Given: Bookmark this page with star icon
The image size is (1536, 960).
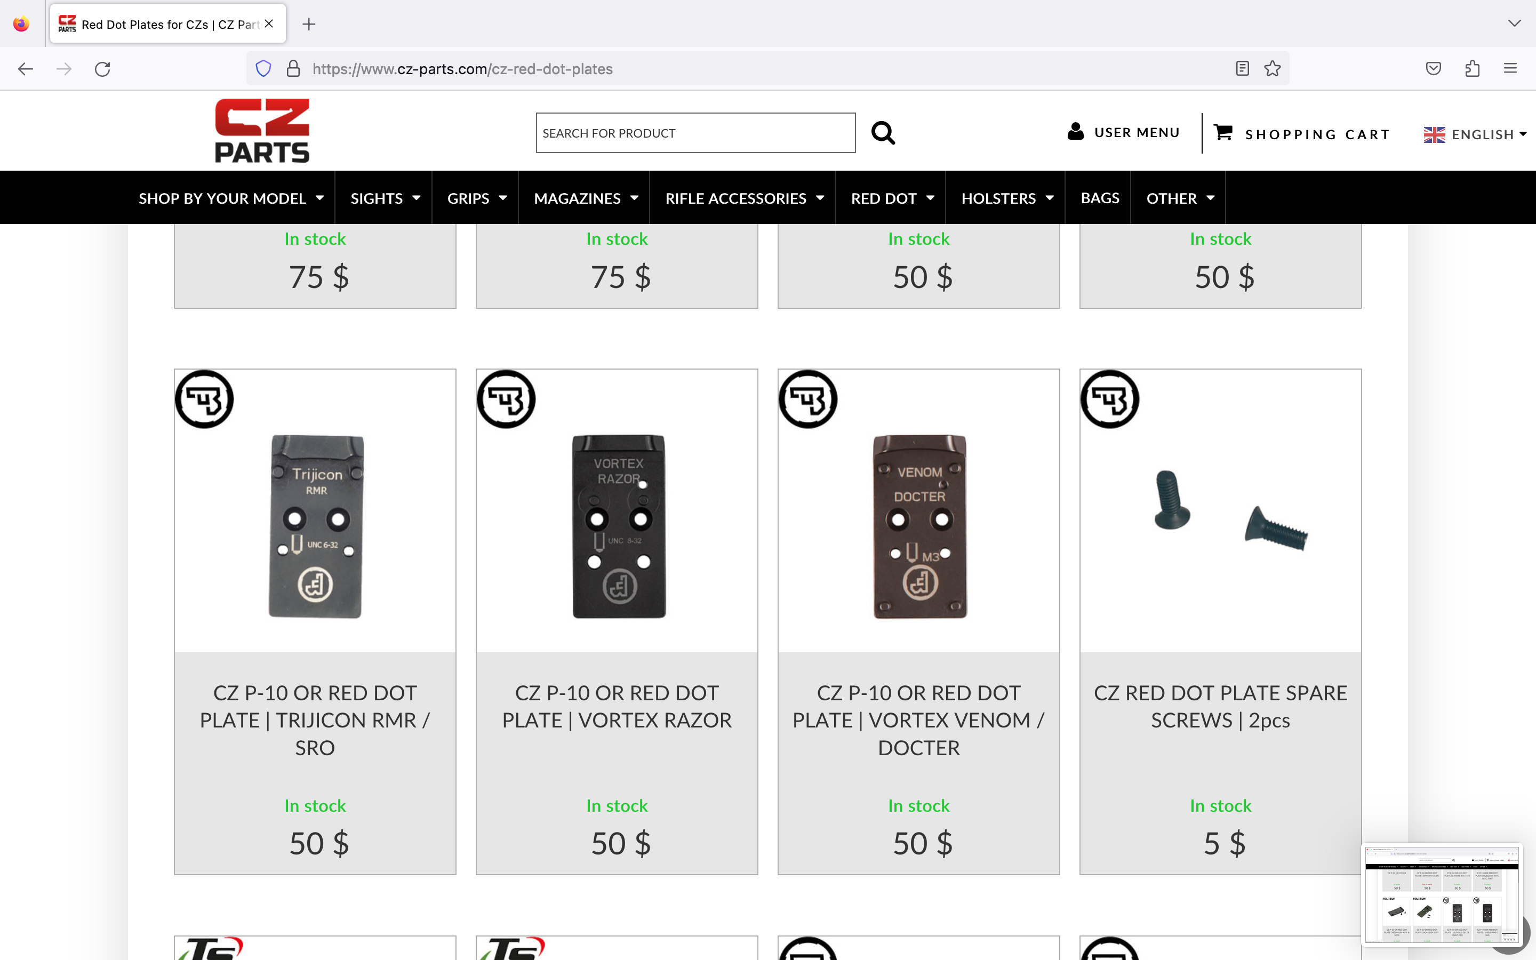Looking at the screenshot, I should pos(1272,69).
